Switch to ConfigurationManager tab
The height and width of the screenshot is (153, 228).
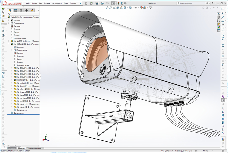[x=21, y=10]
